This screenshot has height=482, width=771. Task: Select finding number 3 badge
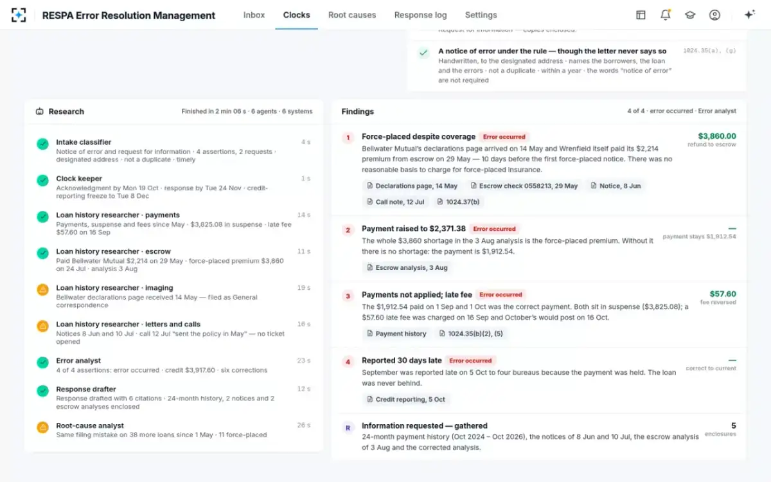(x=348, y=296)
